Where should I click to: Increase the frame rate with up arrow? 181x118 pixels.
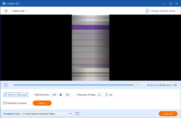[106, 94]
